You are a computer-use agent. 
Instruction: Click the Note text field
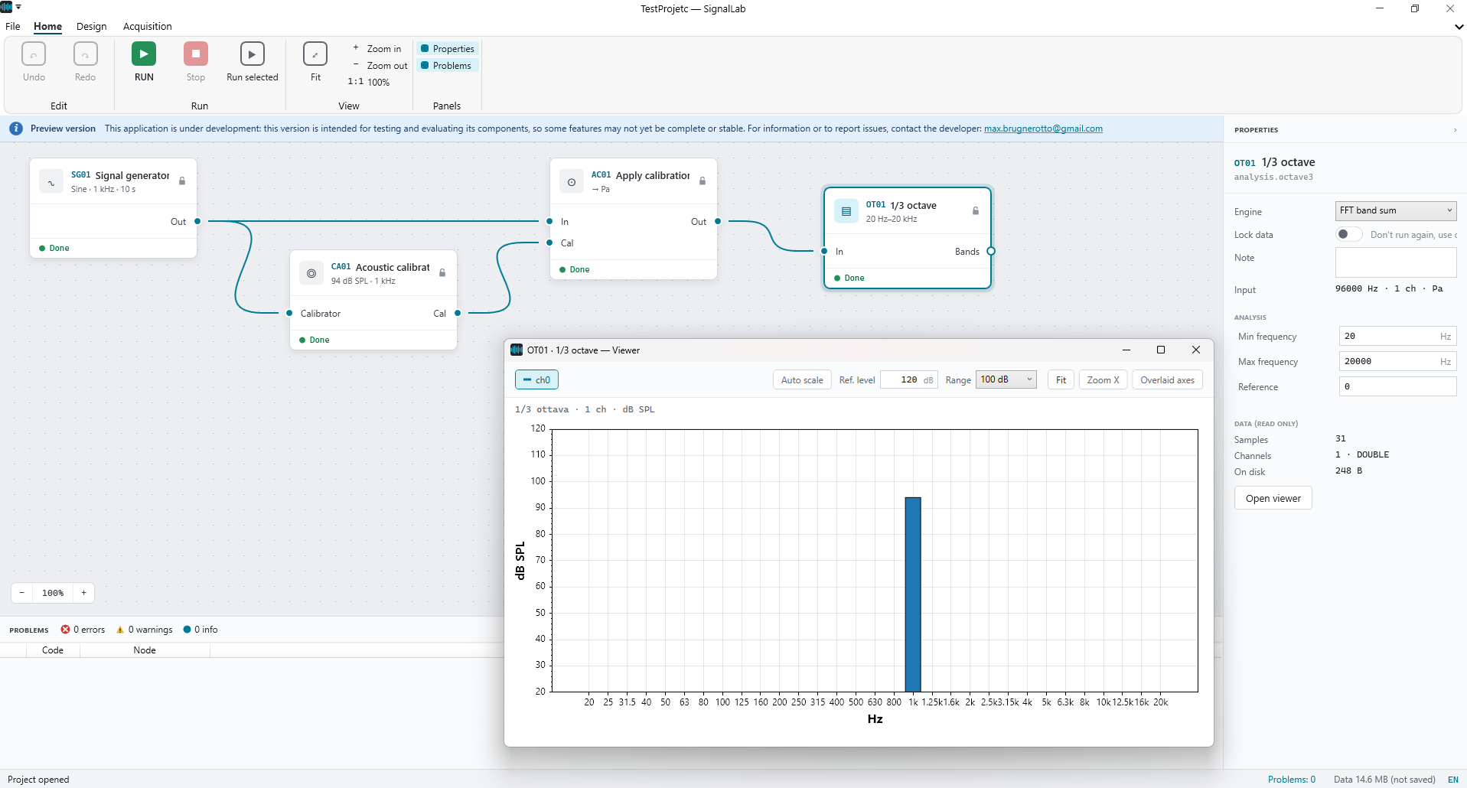1395,262
